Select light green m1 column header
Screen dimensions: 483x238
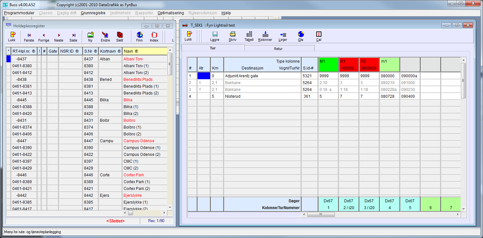[390, 64]
